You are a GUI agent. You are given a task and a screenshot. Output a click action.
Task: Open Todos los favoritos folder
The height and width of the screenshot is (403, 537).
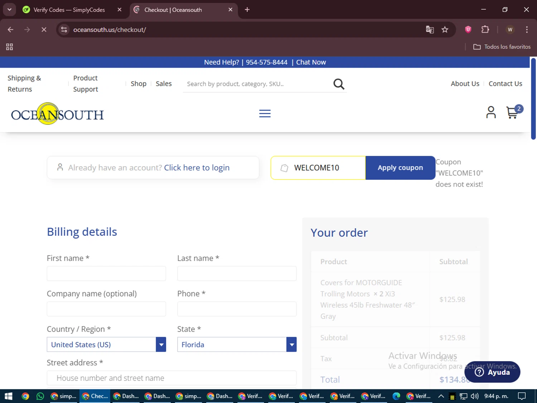click(502, 47)
